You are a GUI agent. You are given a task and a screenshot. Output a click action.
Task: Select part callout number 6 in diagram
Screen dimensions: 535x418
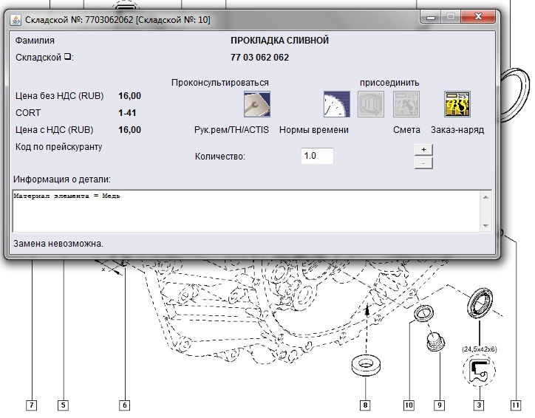pyautogui.click(x=124, y=405)
